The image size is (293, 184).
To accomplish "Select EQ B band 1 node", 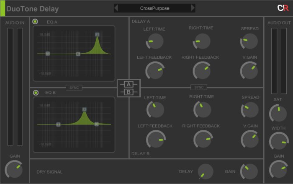I will pos(58,124).
